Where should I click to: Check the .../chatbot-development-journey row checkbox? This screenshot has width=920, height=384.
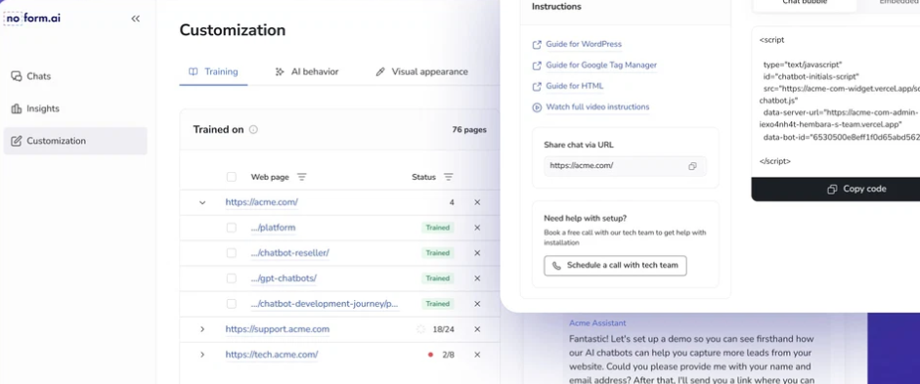coord(231,304)
